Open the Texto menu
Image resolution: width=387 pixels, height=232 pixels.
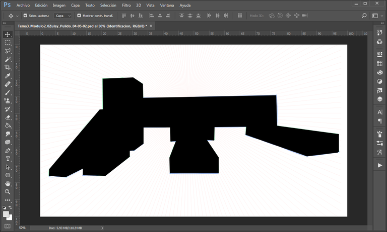(x=90, y=5)
